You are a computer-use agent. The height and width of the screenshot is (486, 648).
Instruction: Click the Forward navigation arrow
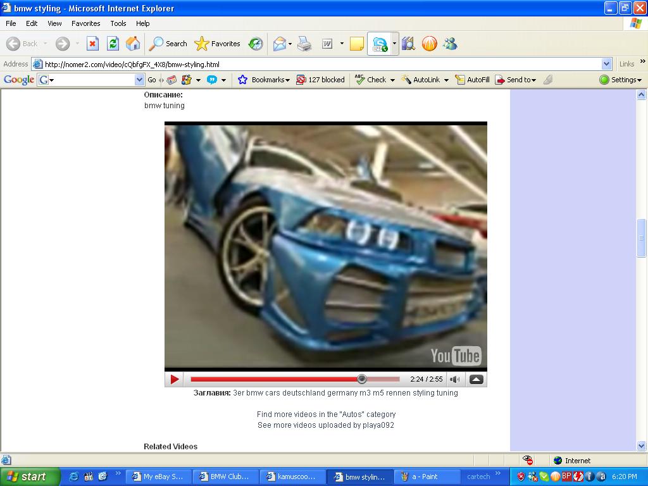coord(63,44)
